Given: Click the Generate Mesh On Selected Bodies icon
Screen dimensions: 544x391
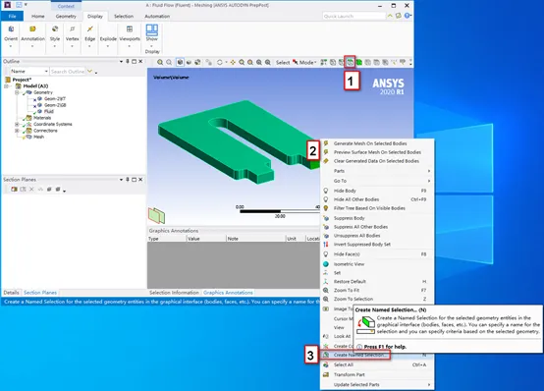Looking at the screenshot, I should point(326,143).
